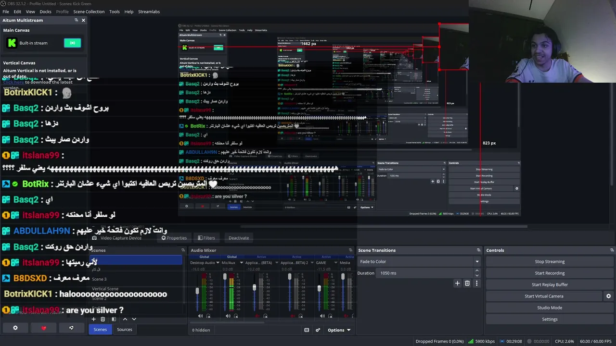Close the Aitum Multistream dock

[x=83, y=20]
